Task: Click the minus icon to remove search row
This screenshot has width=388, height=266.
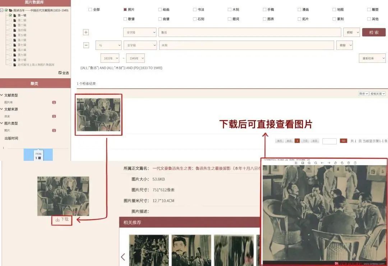Action: 86,45
